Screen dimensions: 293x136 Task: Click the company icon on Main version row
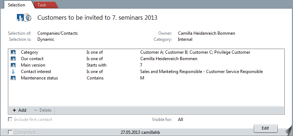[13, 65]
